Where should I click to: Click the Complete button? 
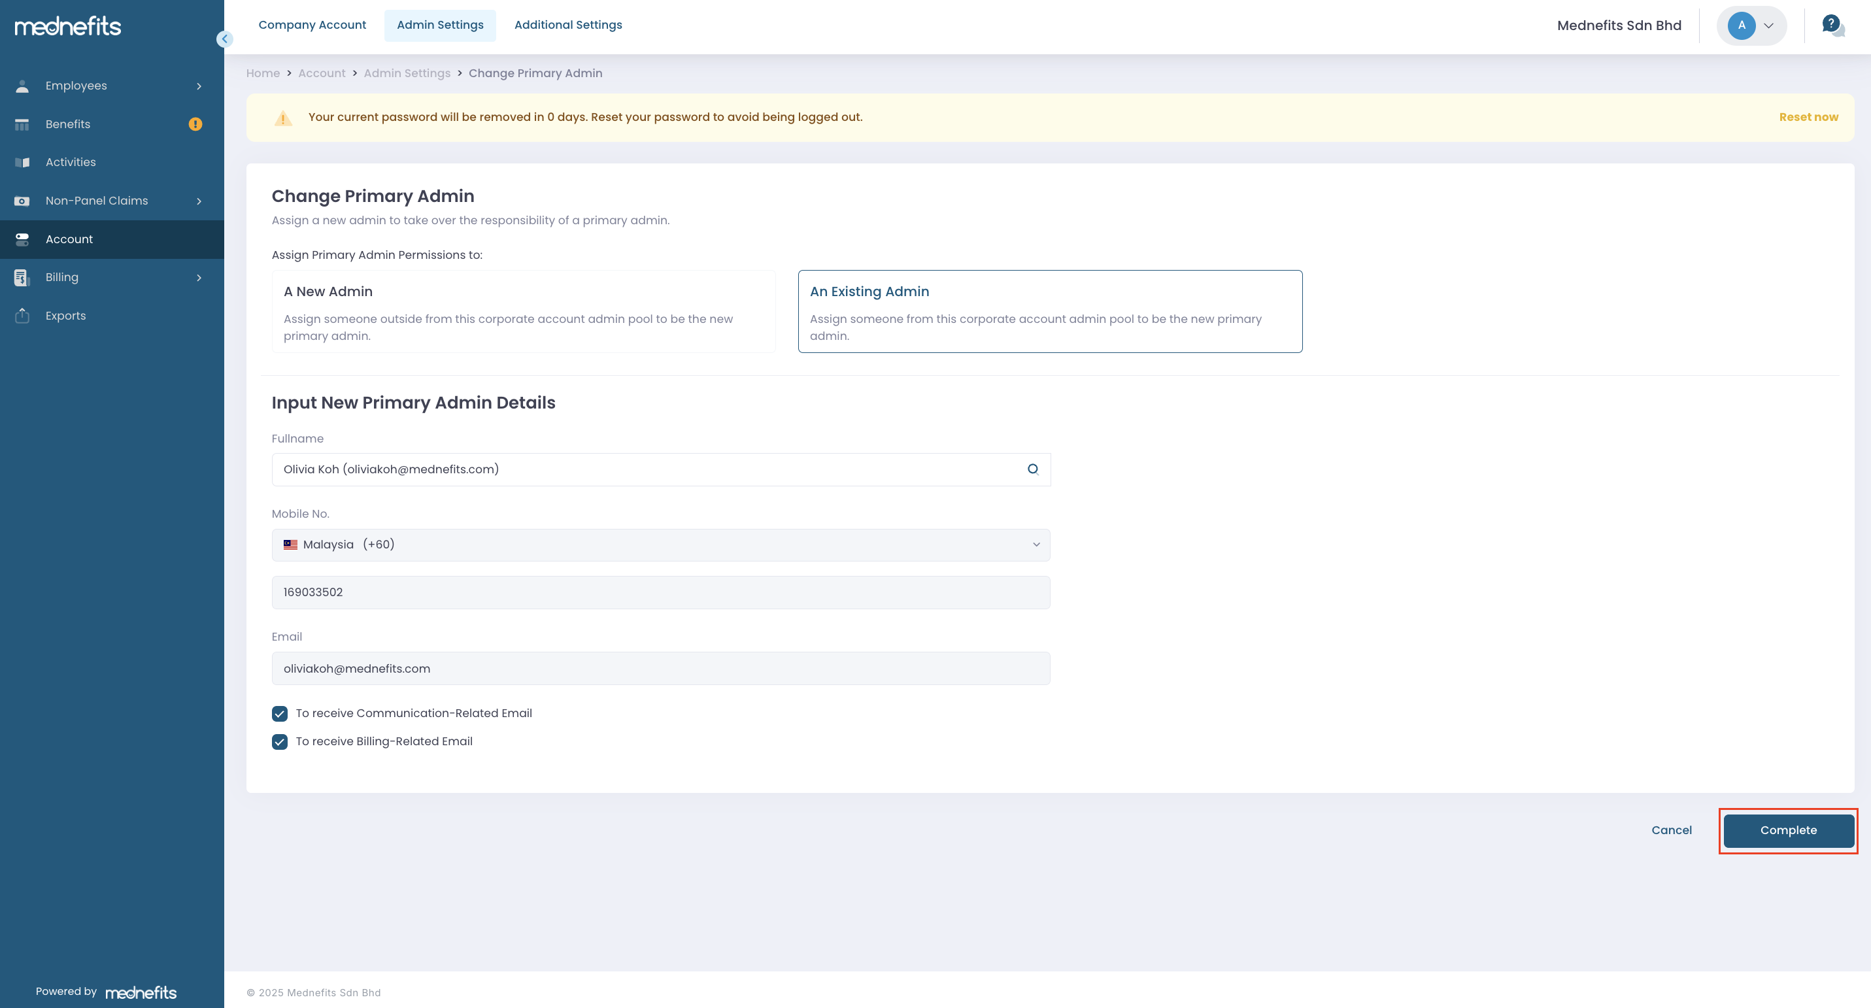[x=1788, y=830]
